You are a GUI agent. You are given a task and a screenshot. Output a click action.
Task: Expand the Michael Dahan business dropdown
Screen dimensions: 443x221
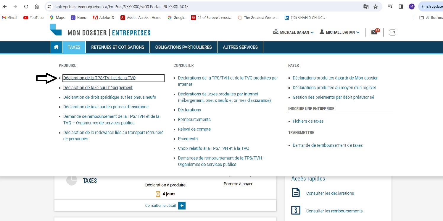point(293,32)
